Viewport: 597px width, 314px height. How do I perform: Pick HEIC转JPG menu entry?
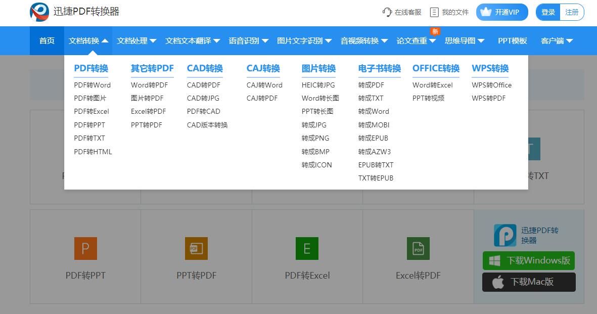coord(318,85)
